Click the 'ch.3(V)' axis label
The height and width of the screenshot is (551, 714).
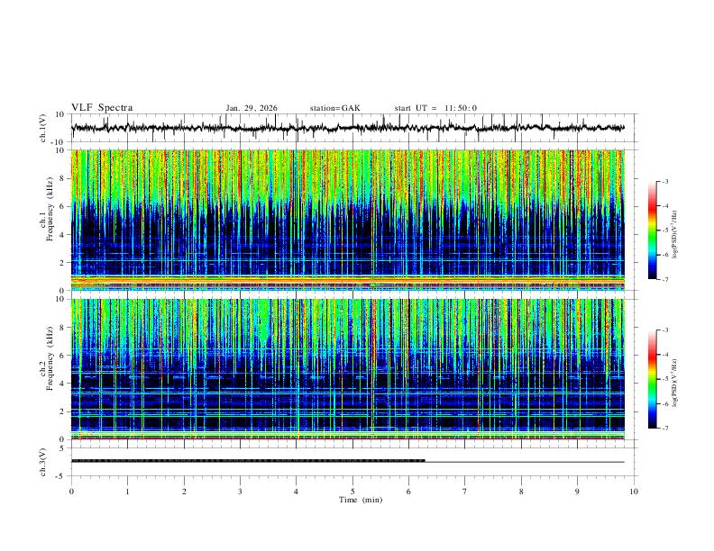click(43, 462)
